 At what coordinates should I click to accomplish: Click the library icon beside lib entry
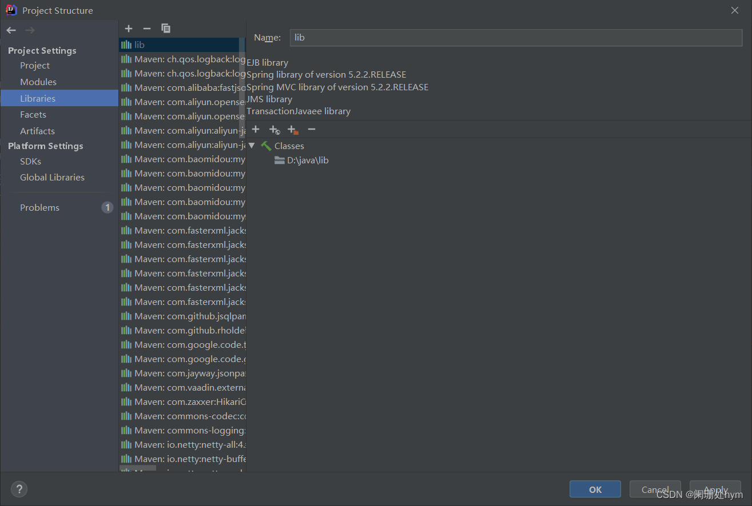pos(126,45)
